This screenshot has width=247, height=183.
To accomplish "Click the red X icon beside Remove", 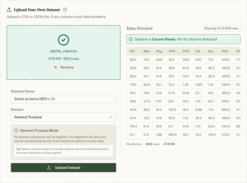I will point(55,67).
